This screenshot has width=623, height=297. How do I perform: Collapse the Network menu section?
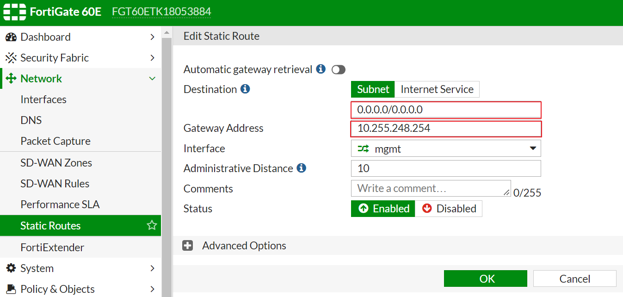152,79
